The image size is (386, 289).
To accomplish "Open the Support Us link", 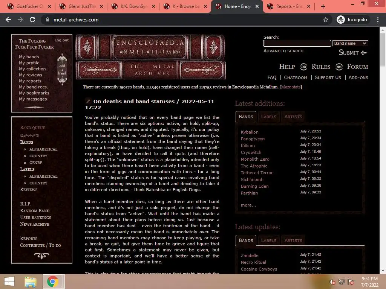I will (328, 78).
